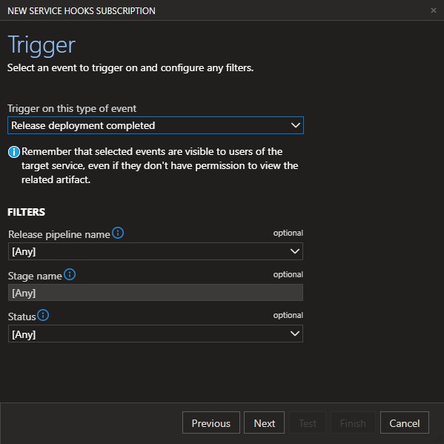Screen dimensions: 444x444
Task: Click 'Select an event to trigger on' description
Action: point(130,68)
